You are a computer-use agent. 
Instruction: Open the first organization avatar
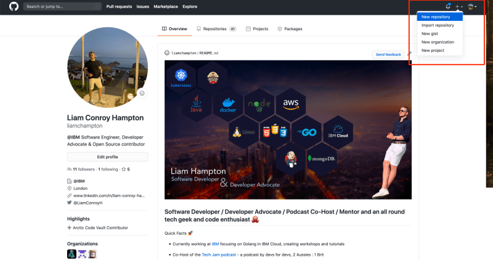[71, 254]
